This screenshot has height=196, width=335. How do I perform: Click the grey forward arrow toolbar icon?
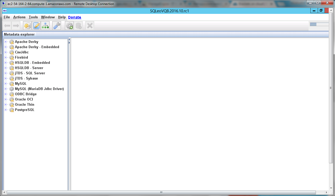(x=16, y=26)
